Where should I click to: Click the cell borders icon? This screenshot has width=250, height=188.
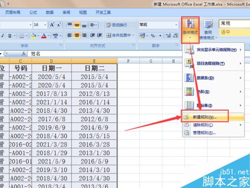pyautogui.click(x=21, y=36)
